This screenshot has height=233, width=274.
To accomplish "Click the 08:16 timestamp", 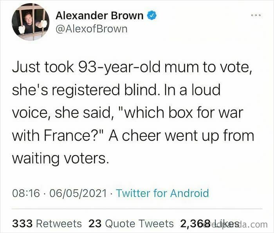I will (26, 194).
